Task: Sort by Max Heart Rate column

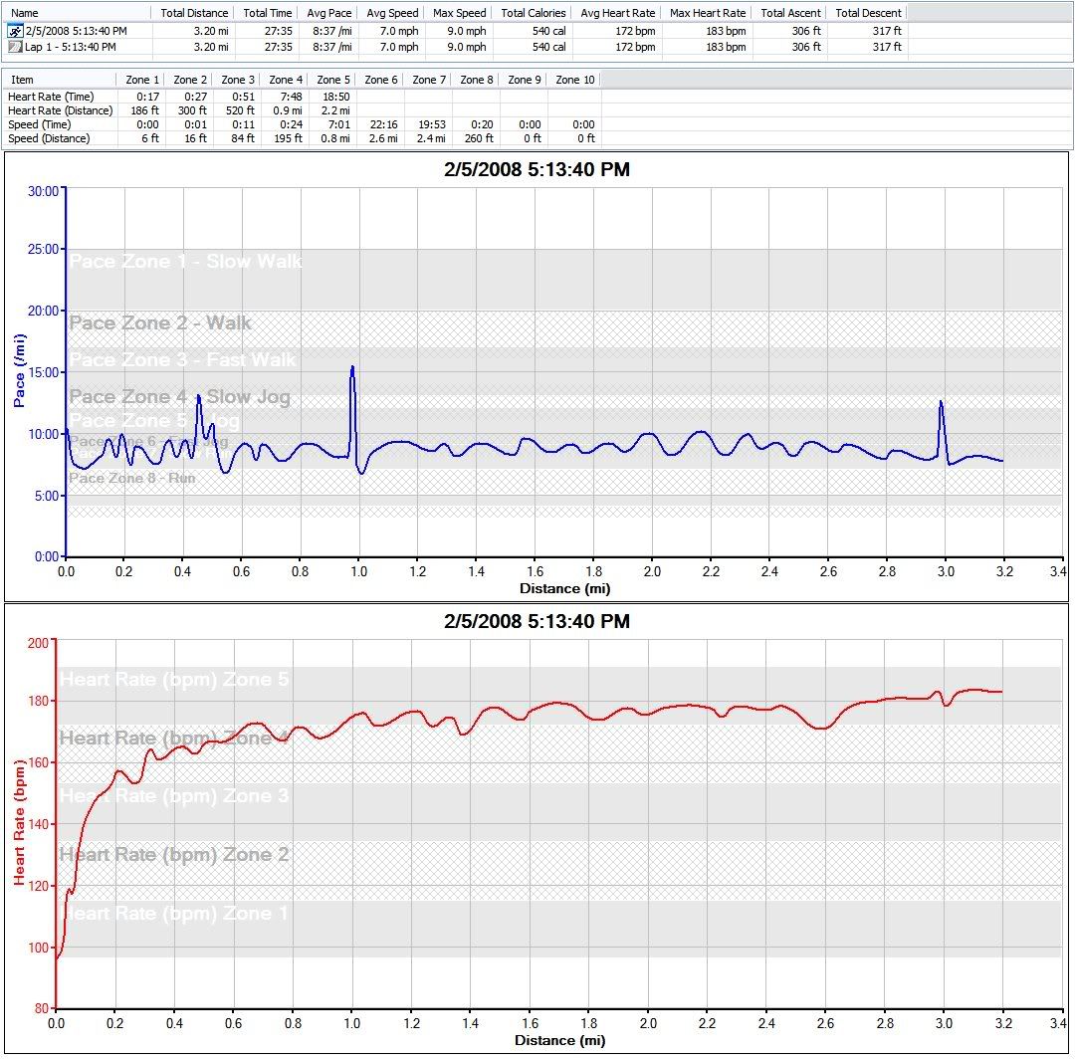Action: click(x=708, y=13)
